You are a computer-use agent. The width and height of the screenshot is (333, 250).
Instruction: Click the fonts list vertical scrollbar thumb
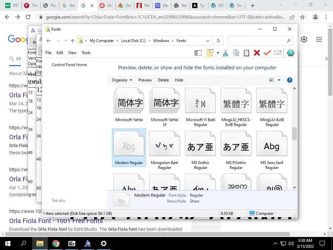(294, 134)
